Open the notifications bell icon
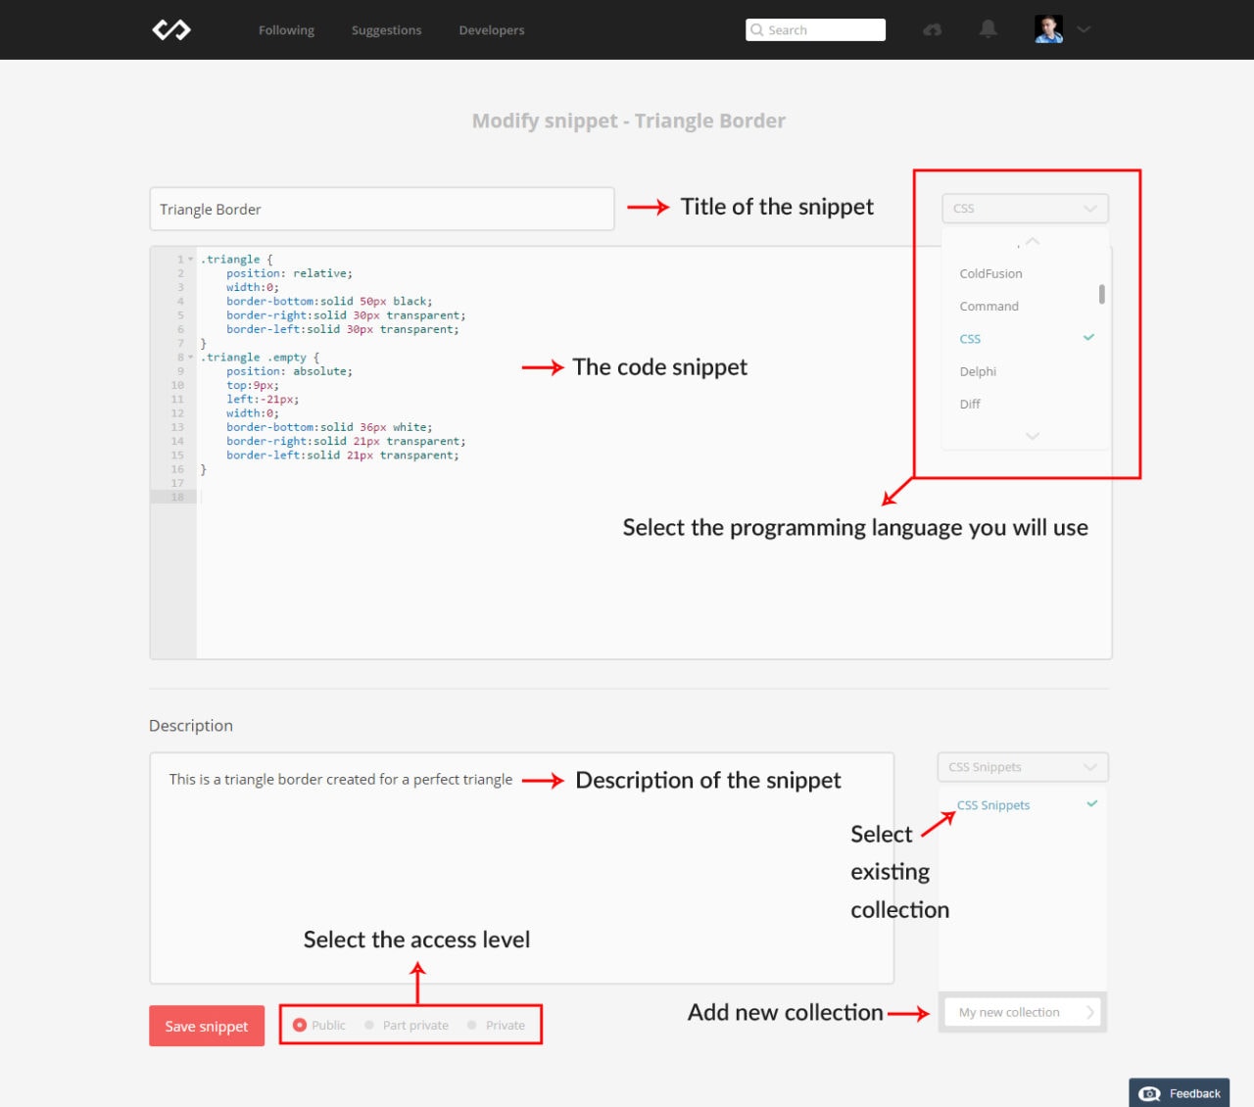1254x1107 pixels. pyautogui.click(x=988, y=30)
